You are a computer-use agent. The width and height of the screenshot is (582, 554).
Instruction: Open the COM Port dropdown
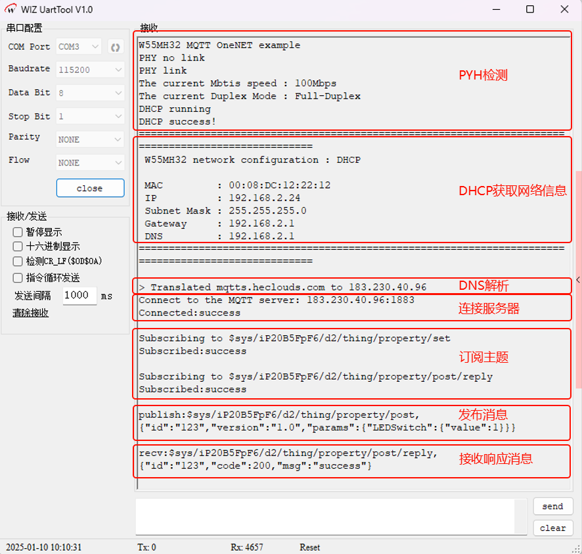pyautogui.click(x=79, y=47)
